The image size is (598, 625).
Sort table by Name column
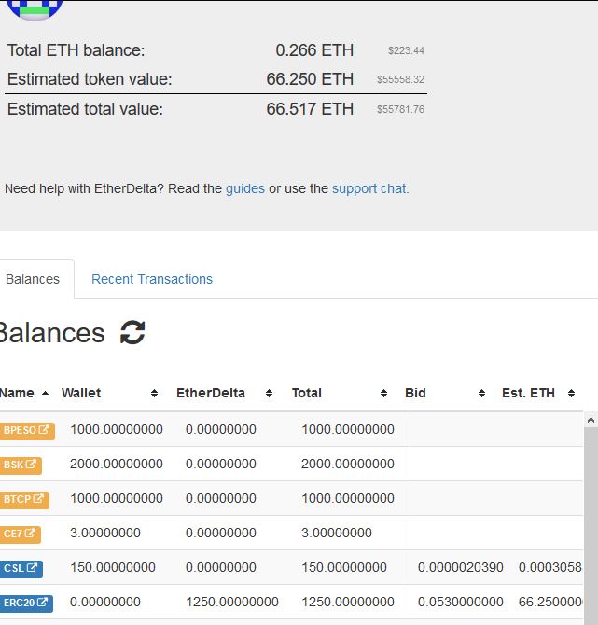point(24,393)
